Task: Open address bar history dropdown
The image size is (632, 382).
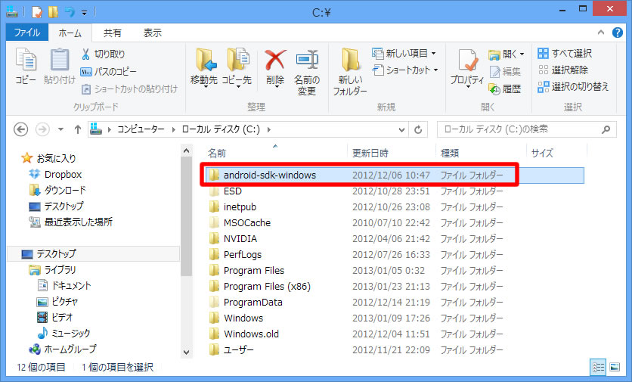Action: click(401, 129)
